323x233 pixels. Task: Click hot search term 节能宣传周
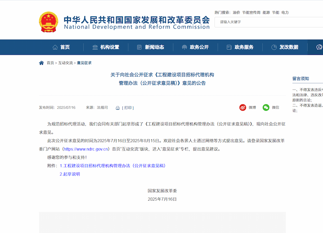pos(251,12)
